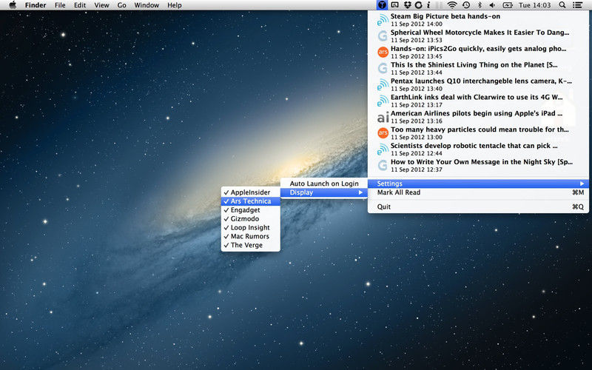Click the highlighted news reader menu bar icon

[x=382, y=5]
